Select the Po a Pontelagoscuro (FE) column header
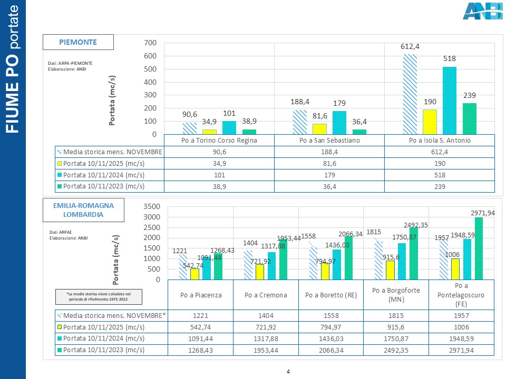506x379 pixels. (x=461, y=295)
